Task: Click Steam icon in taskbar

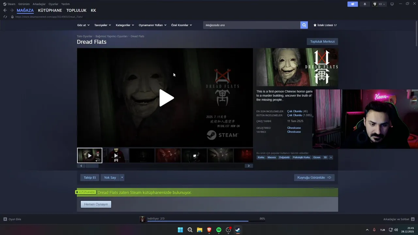Action: [x=238, y=230]
